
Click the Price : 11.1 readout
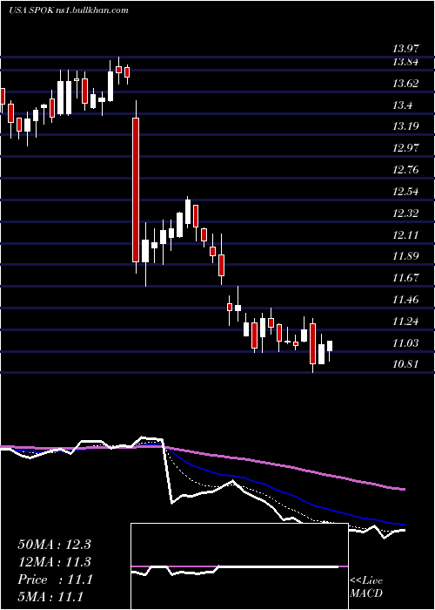[x=55, y=579]
